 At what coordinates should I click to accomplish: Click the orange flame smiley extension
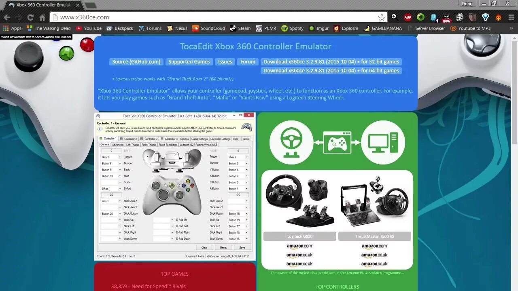point(498,17)
